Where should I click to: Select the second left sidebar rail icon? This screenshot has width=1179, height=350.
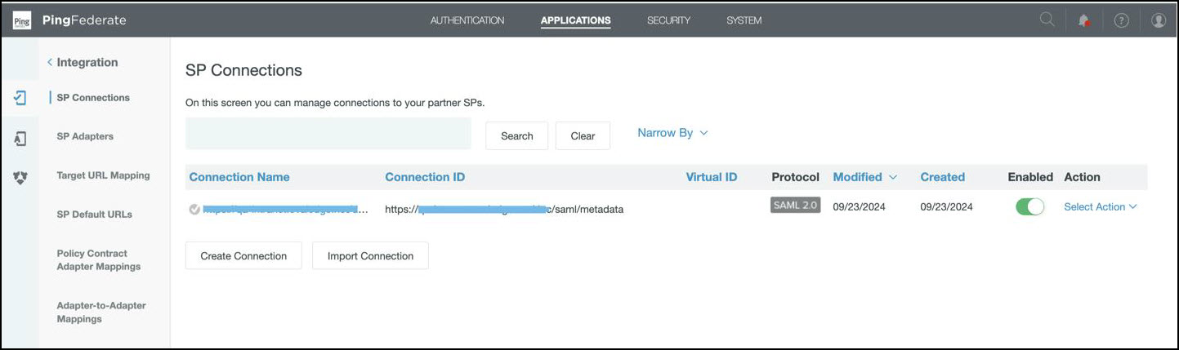click(x=20, y=139)
